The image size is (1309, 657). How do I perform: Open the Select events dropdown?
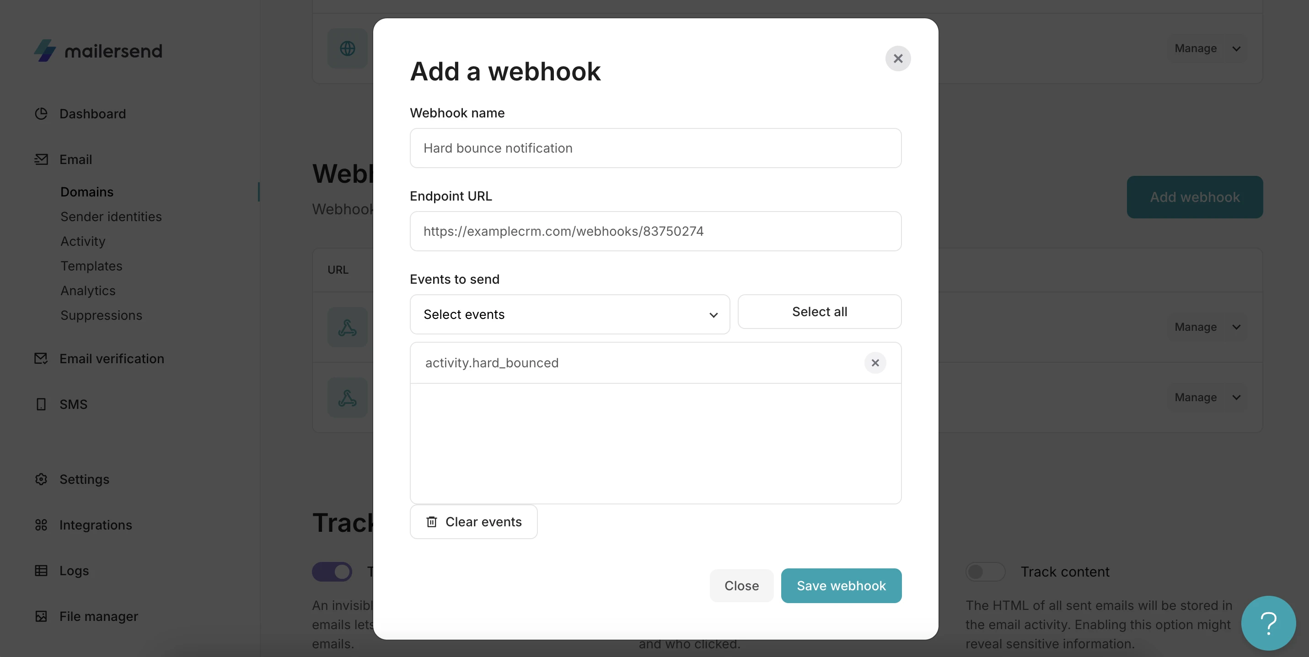pos(569,314)
